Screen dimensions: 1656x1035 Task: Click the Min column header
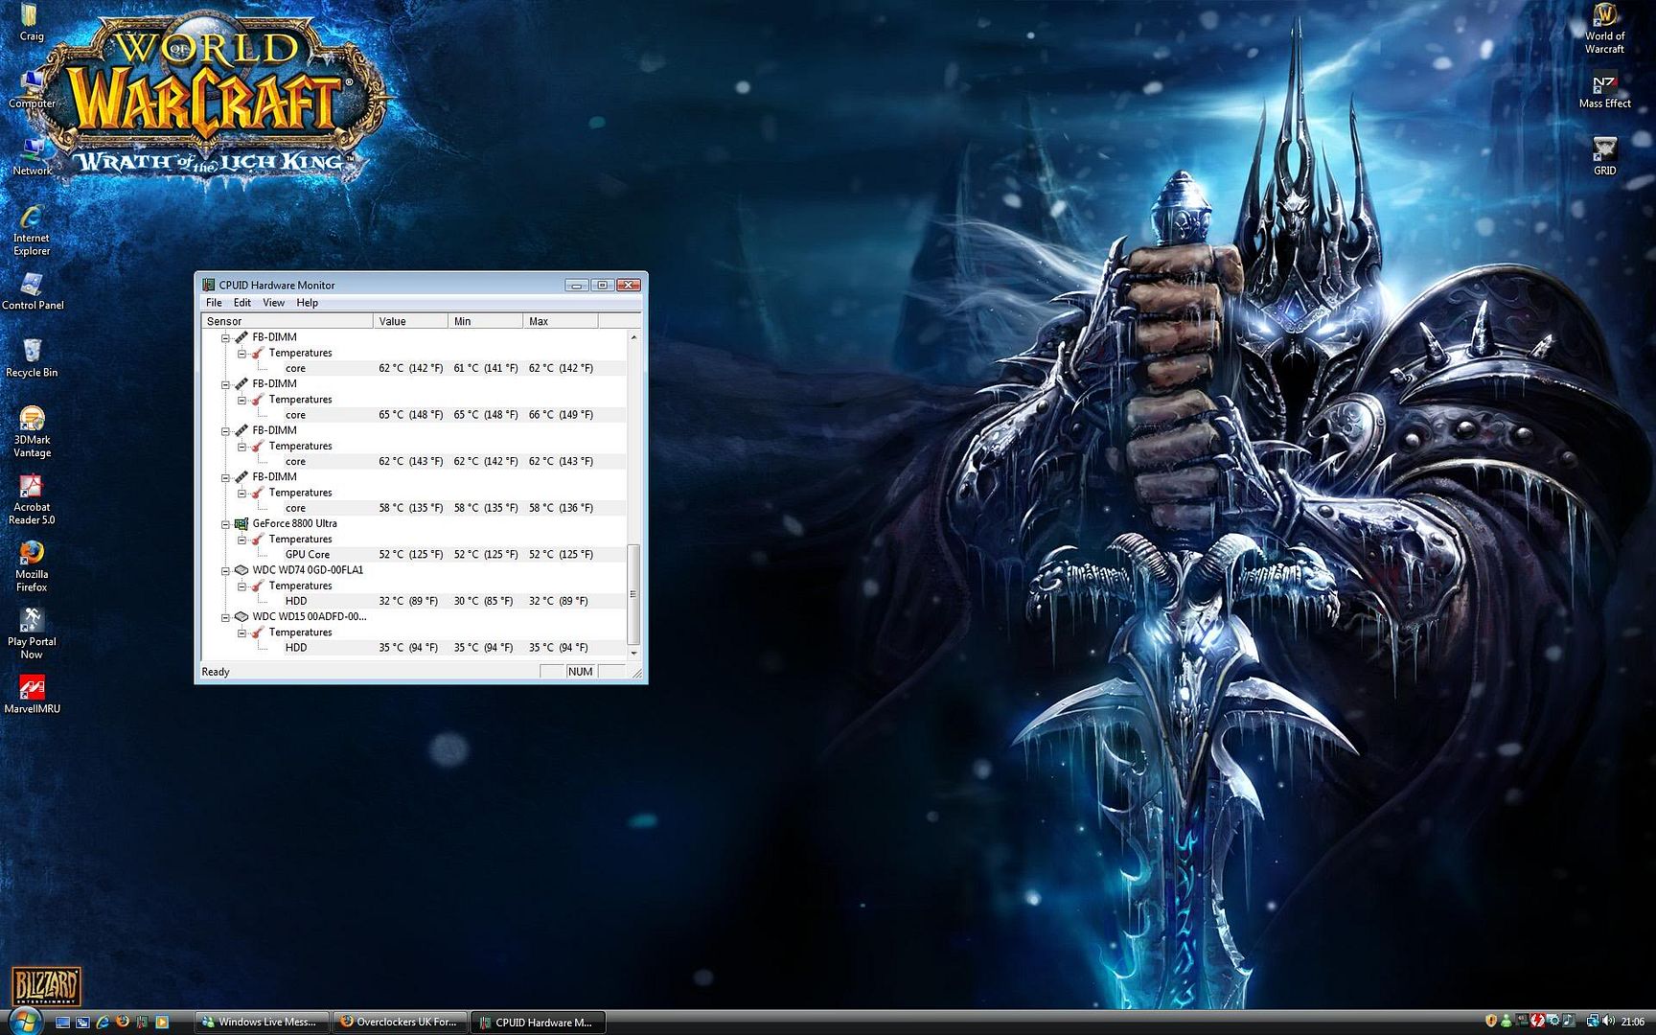point(486,321)
